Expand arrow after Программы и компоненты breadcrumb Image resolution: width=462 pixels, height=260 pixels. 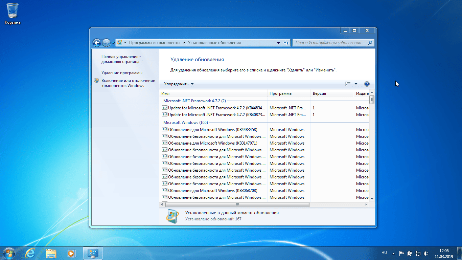point(184,43)
